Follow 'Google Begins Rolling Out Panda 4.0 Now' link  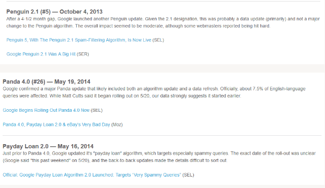click(46, 110)
